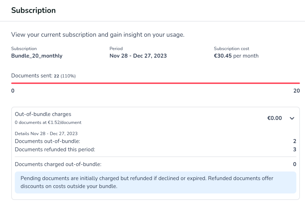Click the View your current subscription description
The width and height of the screenshot is (305, 205).
[x=98, y=35]
